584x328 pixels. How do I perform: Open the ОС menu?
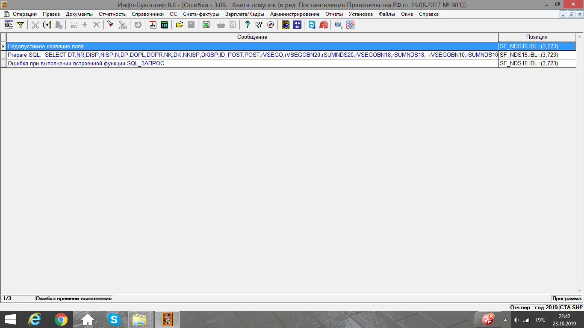click(173, 14)
